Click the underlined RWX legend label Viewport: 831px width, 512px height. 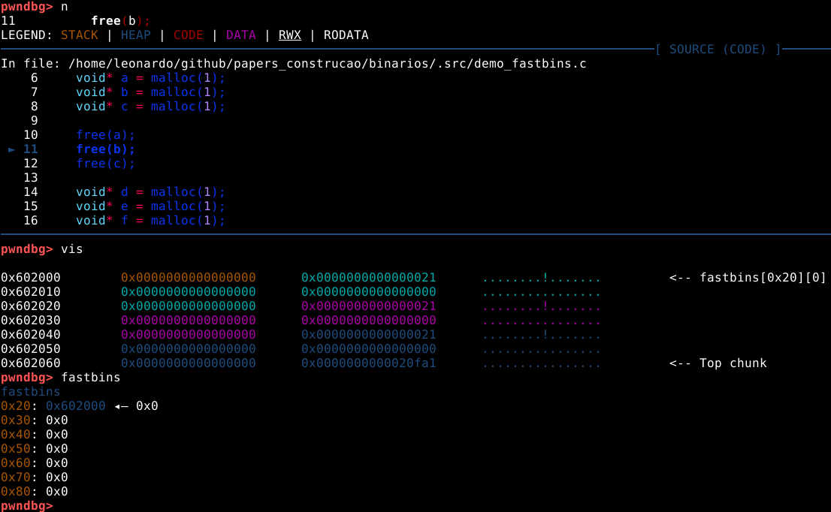tap(289, 35)
